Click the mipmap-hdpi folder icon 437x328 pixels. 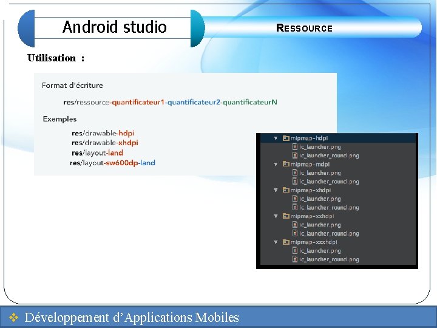tap(286, 138)
